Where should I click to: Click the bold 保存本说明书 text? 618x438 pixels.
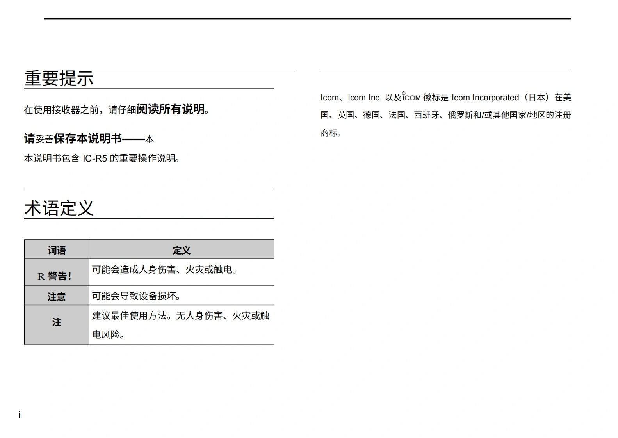coord(87,138)
